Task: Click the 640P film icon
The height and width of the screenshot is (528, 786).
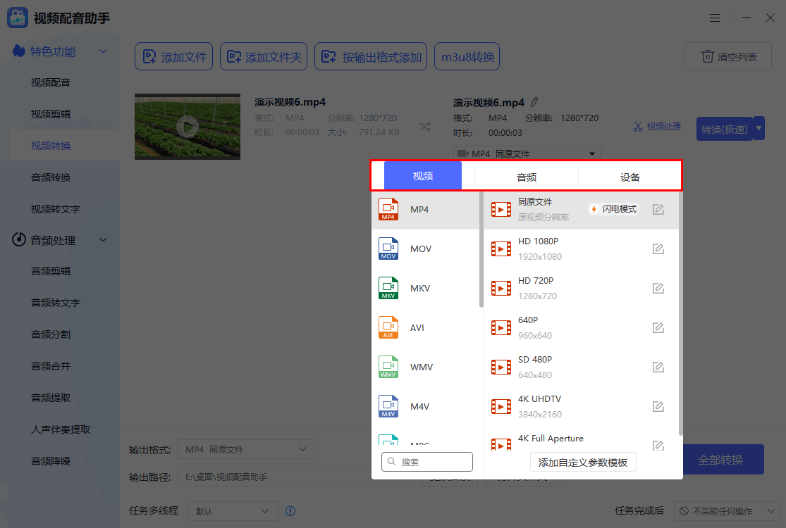Action: click(x=501, y=328)
